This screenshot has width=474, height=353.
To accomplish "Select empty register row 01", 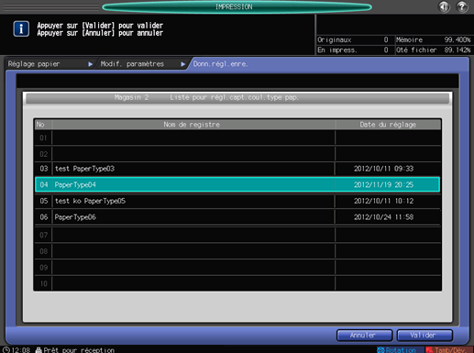I will point(237,138).
